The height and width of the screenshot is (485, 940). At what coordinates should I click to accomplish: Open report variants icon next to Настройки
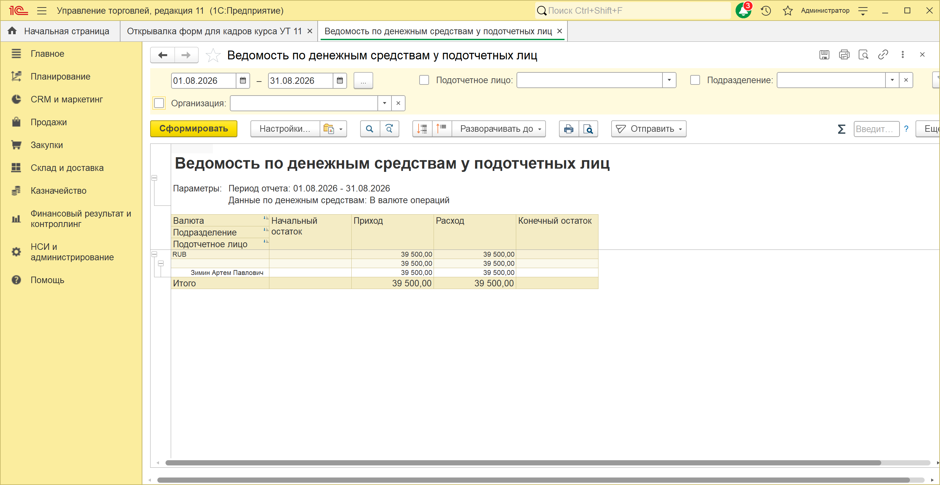tap(333, 129)
